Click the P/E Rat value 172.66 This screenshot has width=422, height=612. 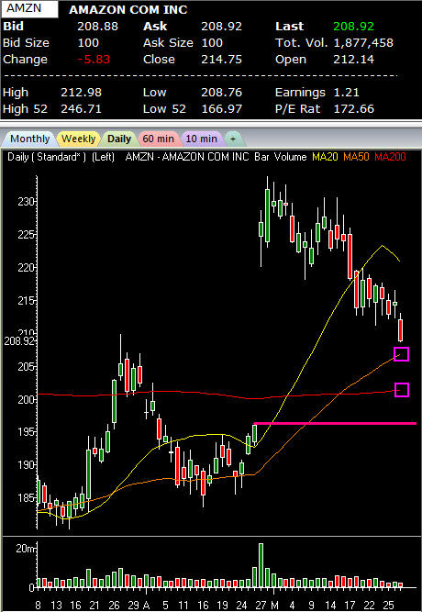click(354, 109)
